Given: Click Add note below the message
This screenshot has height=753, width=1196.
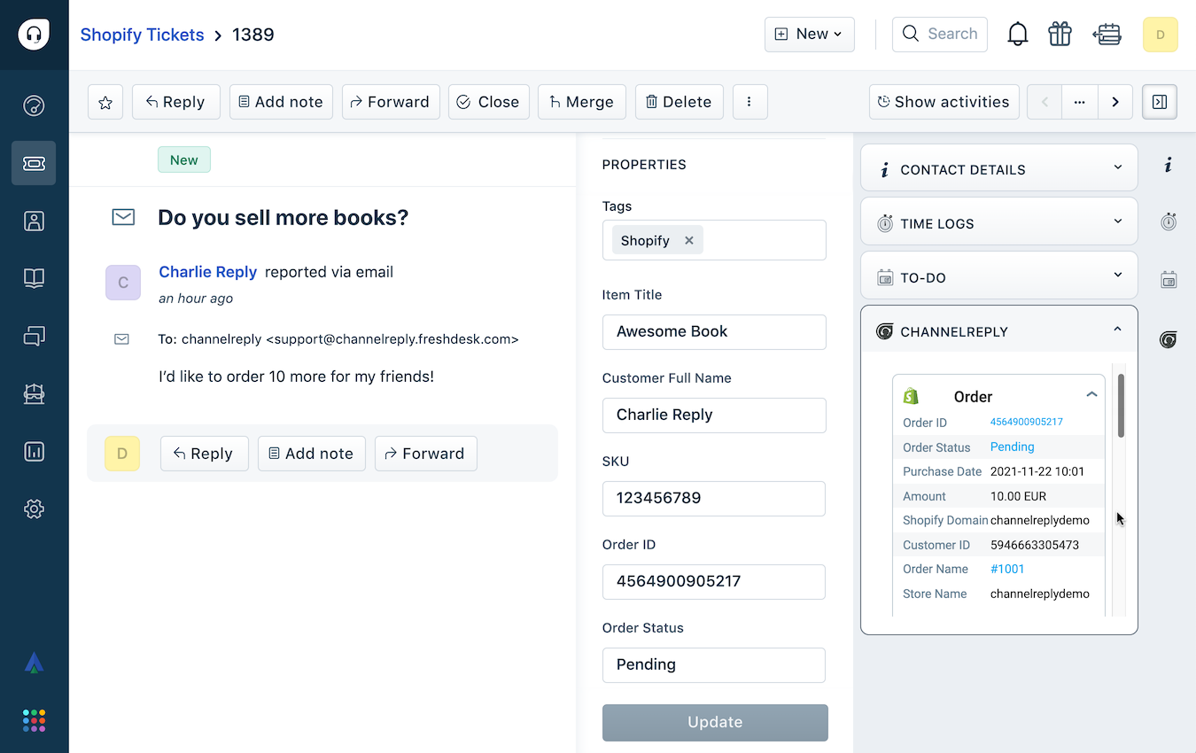Looking at the screenshot, I should [311, 454].
